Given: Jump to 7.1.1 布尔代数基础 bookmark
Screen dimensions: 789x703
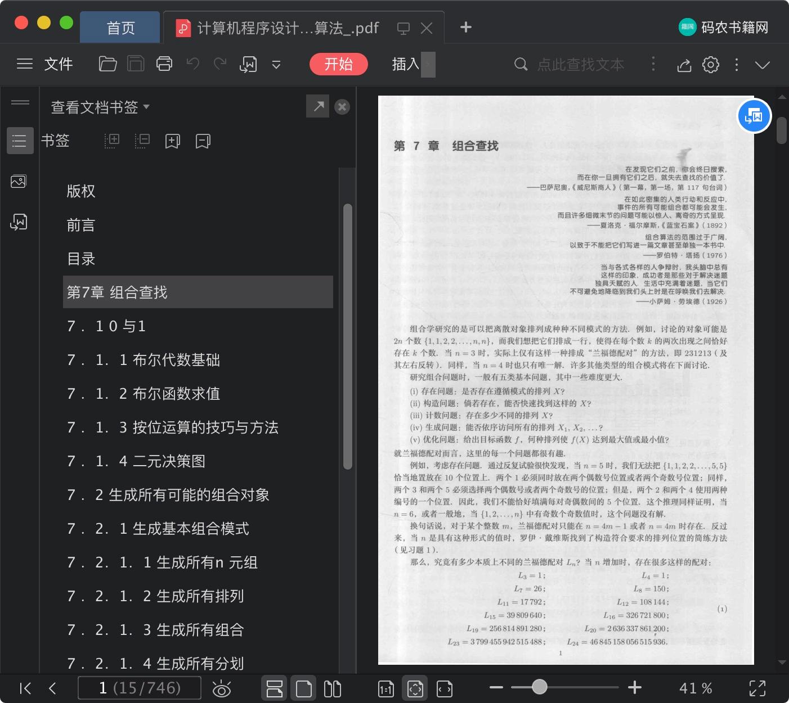Looking at the screenshot, I should pos(144,360).
